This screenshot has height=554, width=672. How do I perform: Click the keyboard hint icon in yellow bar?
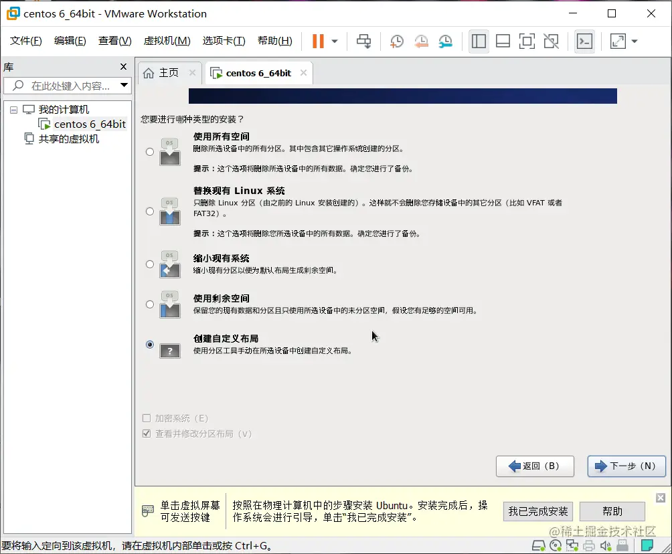click(148, 511)
